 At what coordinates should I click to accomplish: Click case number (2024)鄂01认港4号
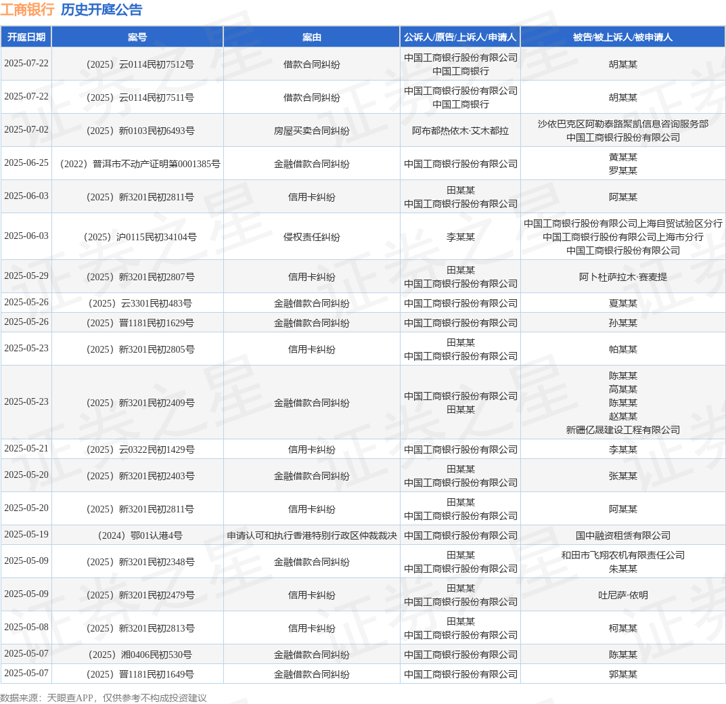(138, 536)
